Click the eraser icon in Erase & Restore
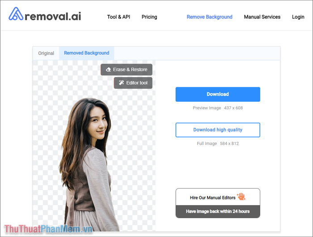Viewport: 313px width, 237px height. (108, 69)
